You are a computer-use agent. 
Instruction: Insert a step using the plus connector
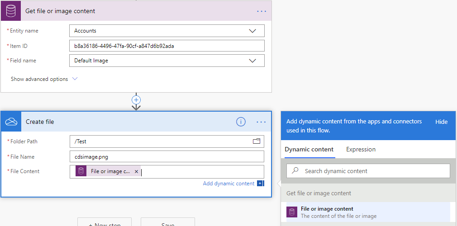[x=136, y=100]
